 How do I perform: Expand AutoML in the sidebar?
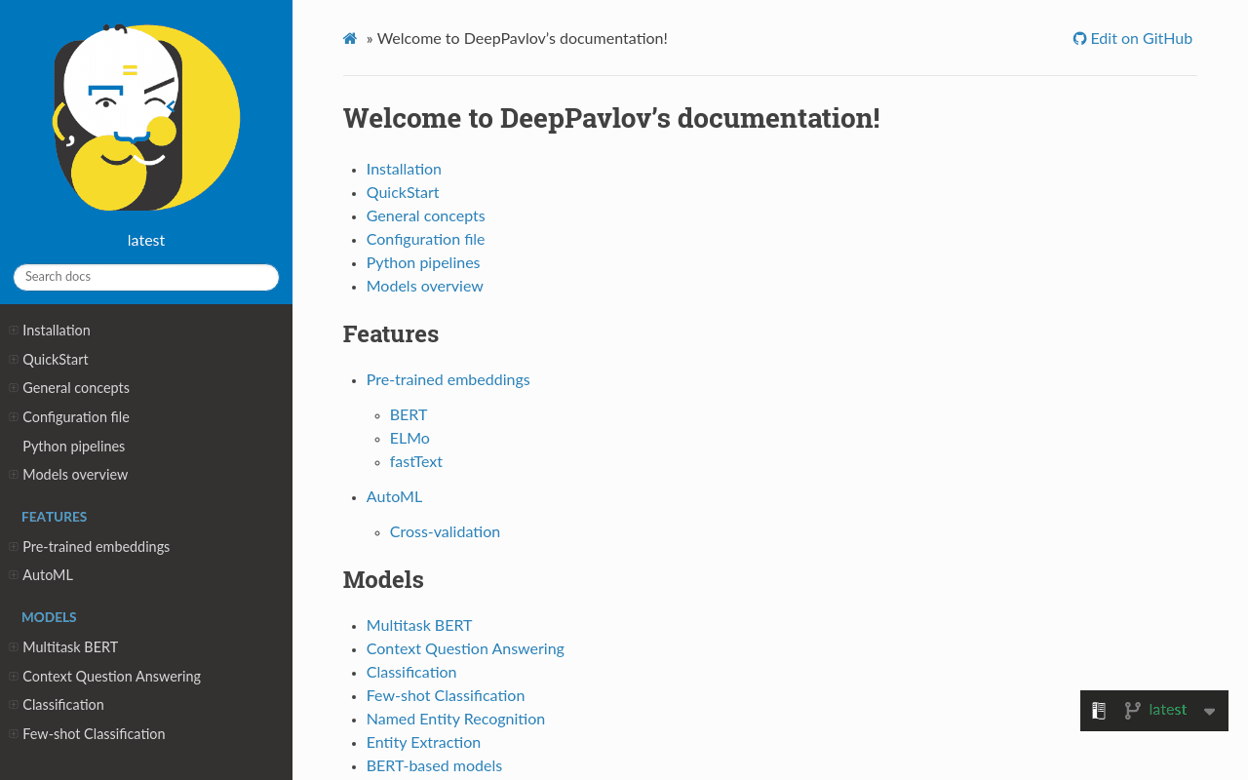pyautogui.click(x=14, y=575)
